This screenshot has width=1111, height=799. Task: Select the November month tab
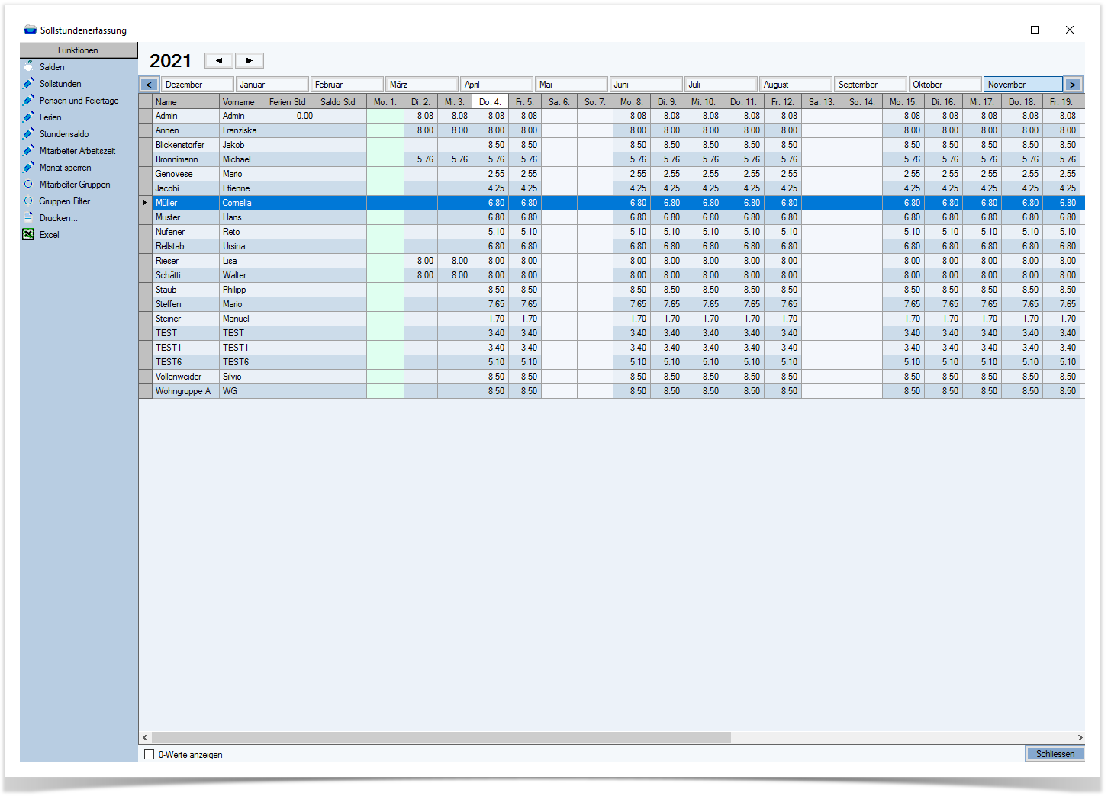click(1023, 85)
